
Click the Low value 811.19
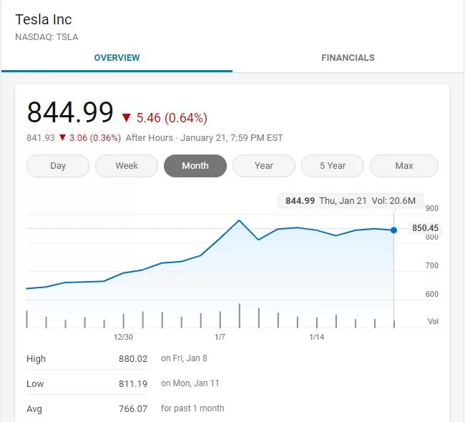[133, 384]
